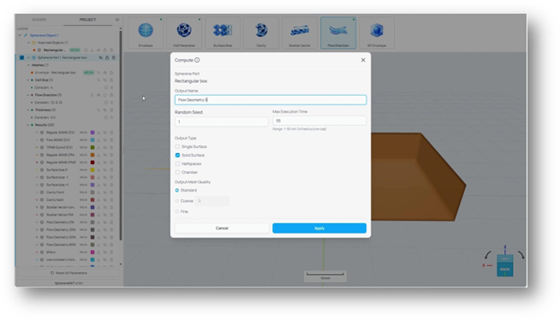Click trash icon on the Cell Size row
The width and height of the screenshot is (560, 320).
point(111,80)
